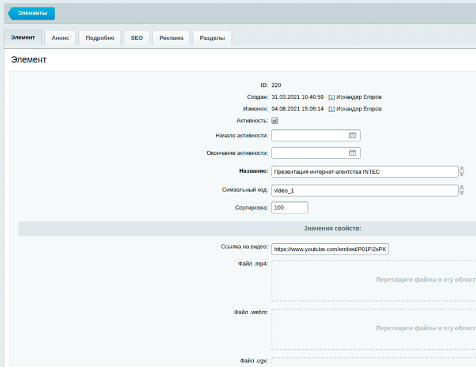476x367 pixels.
Task: Switch to the Анонс tab
Action: (60, 38)
